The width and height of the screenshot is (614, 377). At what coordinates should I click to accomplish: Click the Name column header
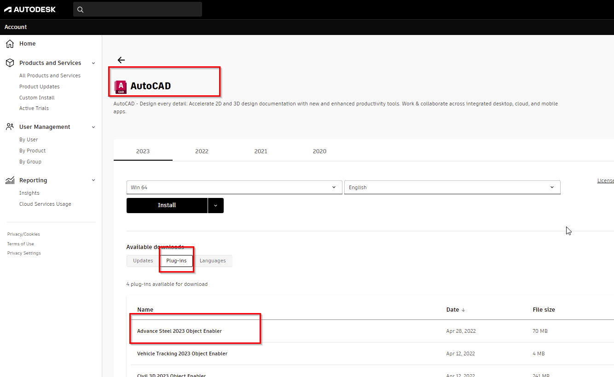(145, 310)
